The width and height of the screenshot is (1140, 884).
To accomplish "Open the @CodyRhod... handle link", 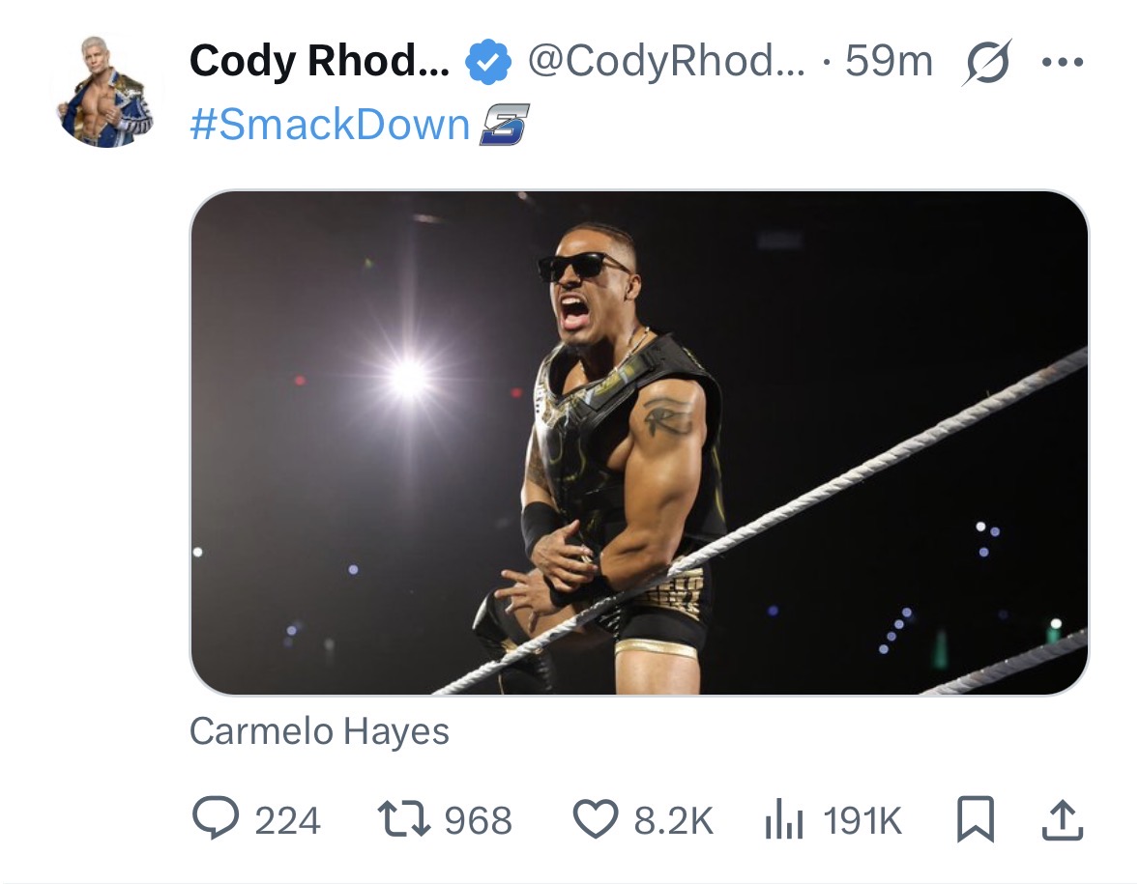I will pyautogui.click(x=665, y=63).
